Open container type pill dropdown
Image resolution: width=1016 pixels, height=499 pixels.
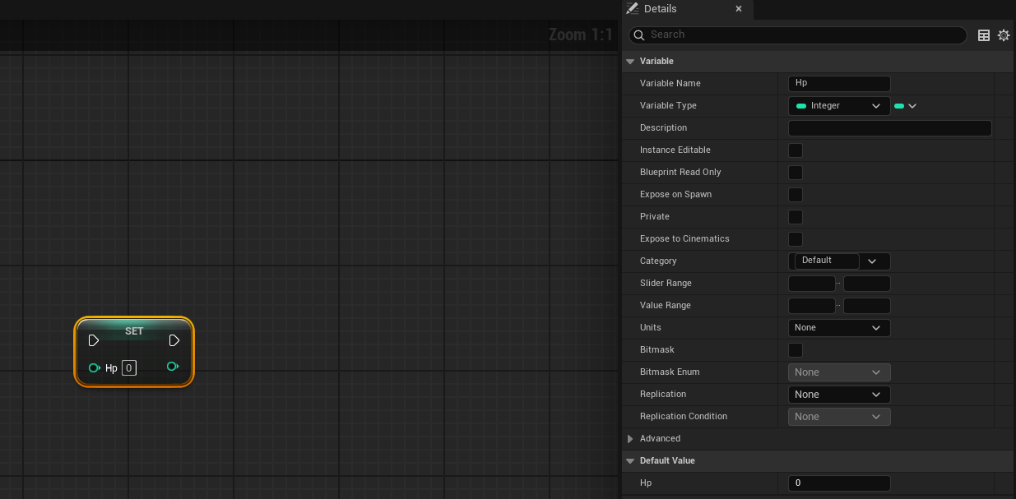(x=905, y=106)
